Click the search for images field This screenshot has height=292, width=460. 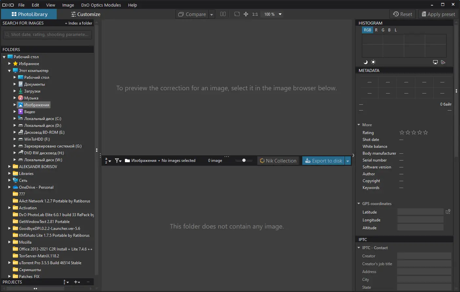click(48, 35)
